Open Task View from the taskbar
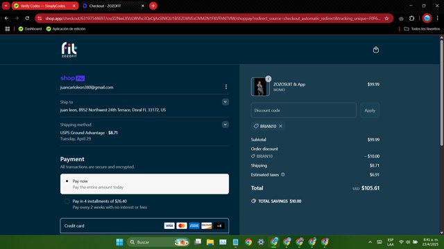This screenshot has width=444, height=249. 198,242
